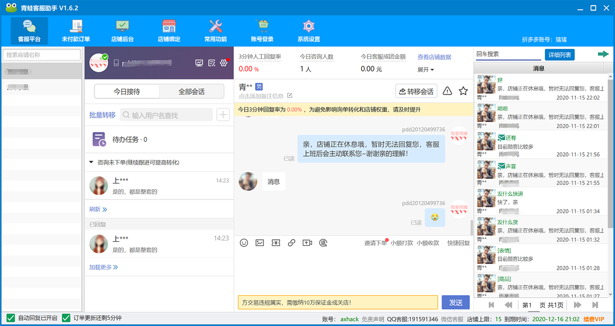Click the 搜索商铺名称 search field
This screenshot has height=326, width=615.
click(x=42, y=55)
